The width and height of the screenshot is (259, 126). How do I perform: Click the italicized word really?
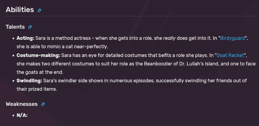(169, 38)
